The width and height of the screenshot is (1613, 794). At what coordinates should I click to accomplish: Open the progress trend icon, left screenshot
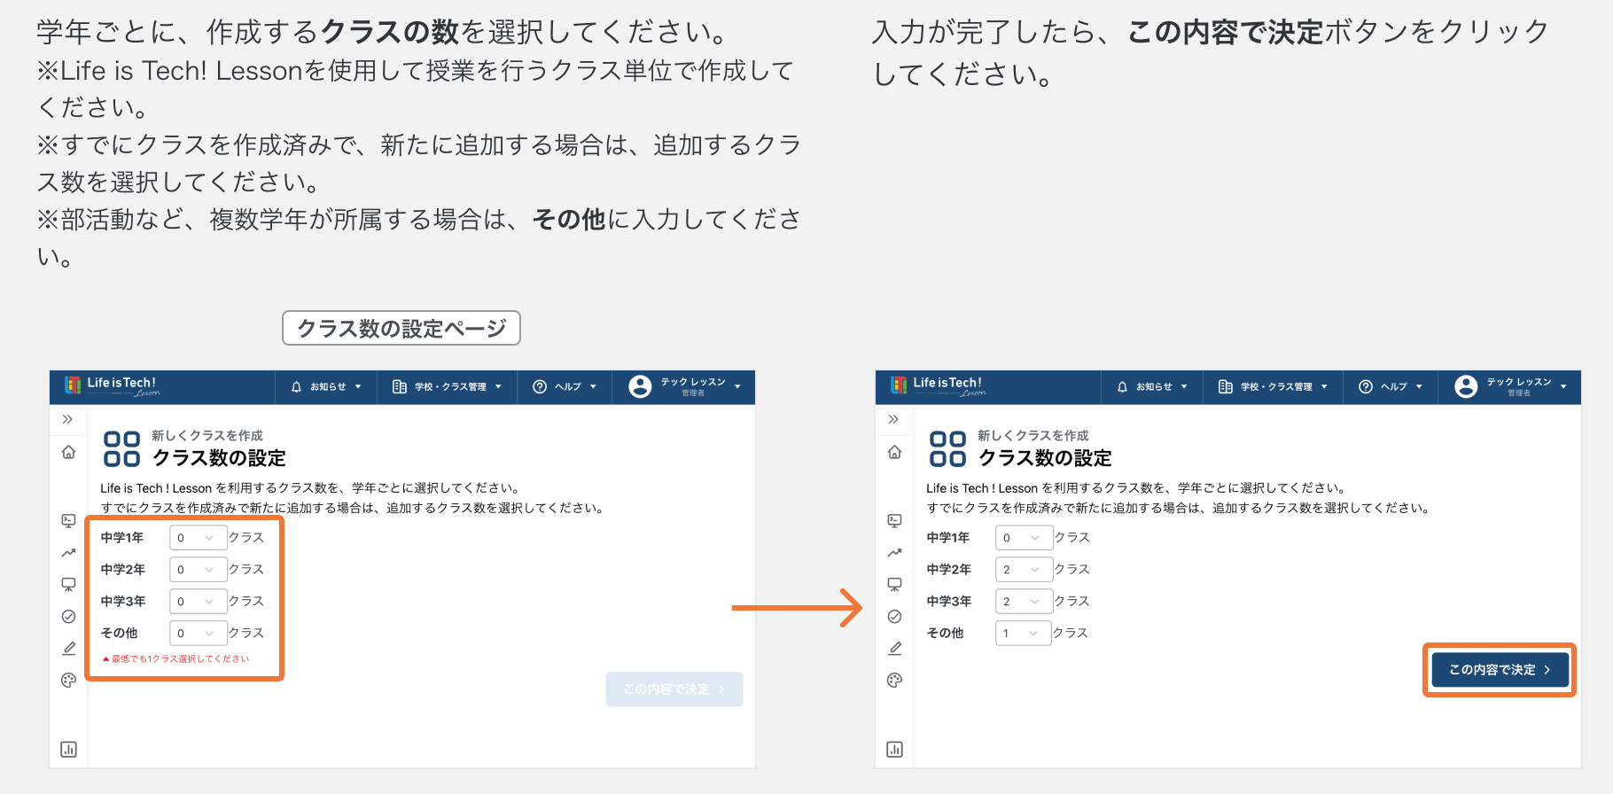point(68,552)
